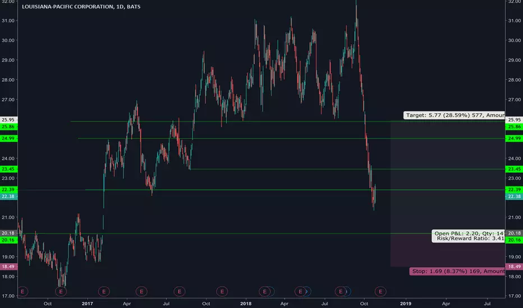Click the blue dividend marker behind August 2018 earnings
The image size is (523, 308).
click(348, 292)
